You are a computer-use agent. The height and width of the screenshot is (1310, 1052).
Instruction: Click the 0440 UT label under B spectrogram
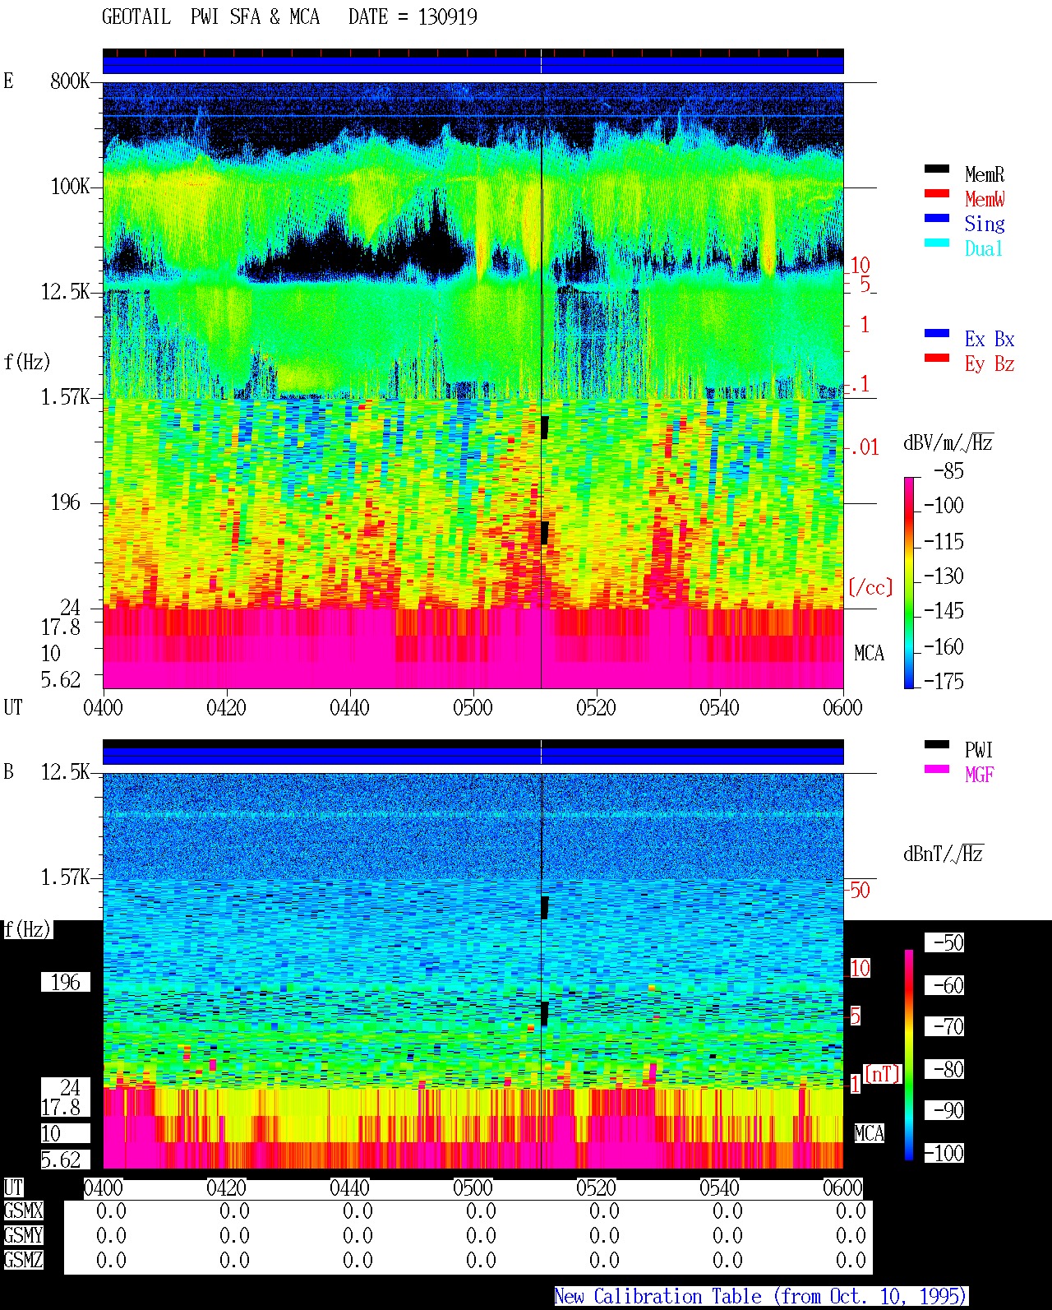click(349, 1188)
